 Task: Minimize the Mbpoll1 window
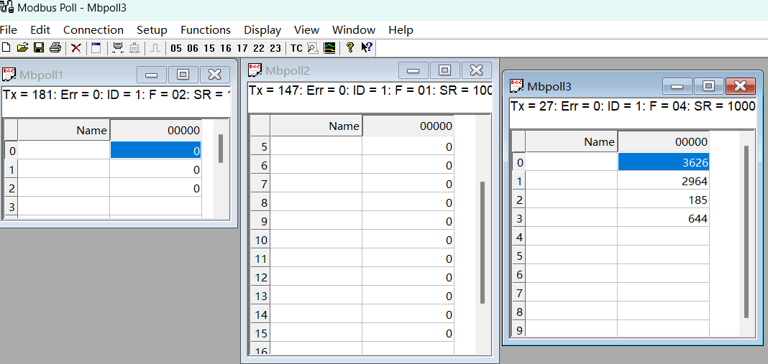point(151,75)
